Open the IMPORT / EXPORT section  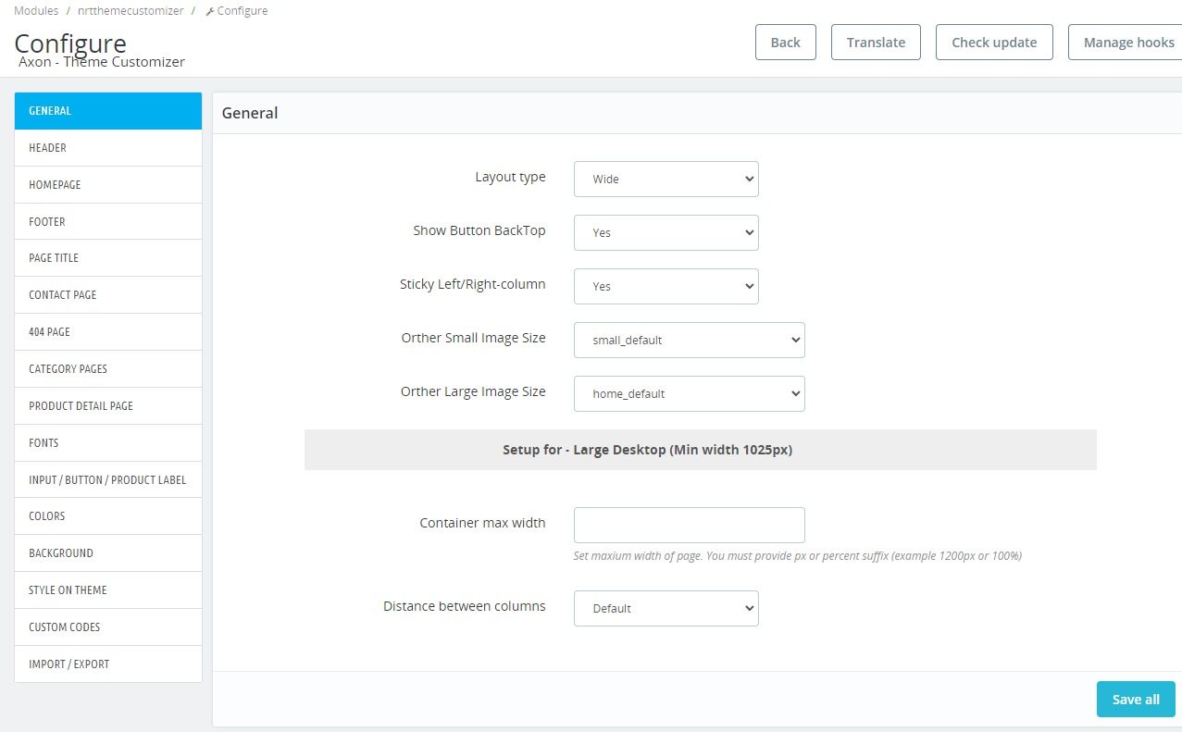[68, 664]
